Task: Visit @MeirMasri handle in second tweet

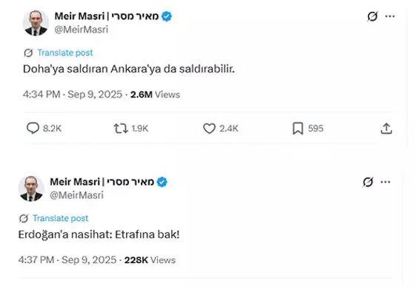Action: [77, 195]
